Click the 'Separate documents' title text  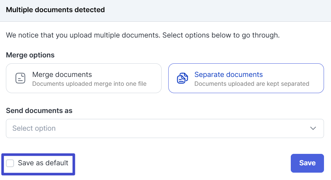(228, 75)
